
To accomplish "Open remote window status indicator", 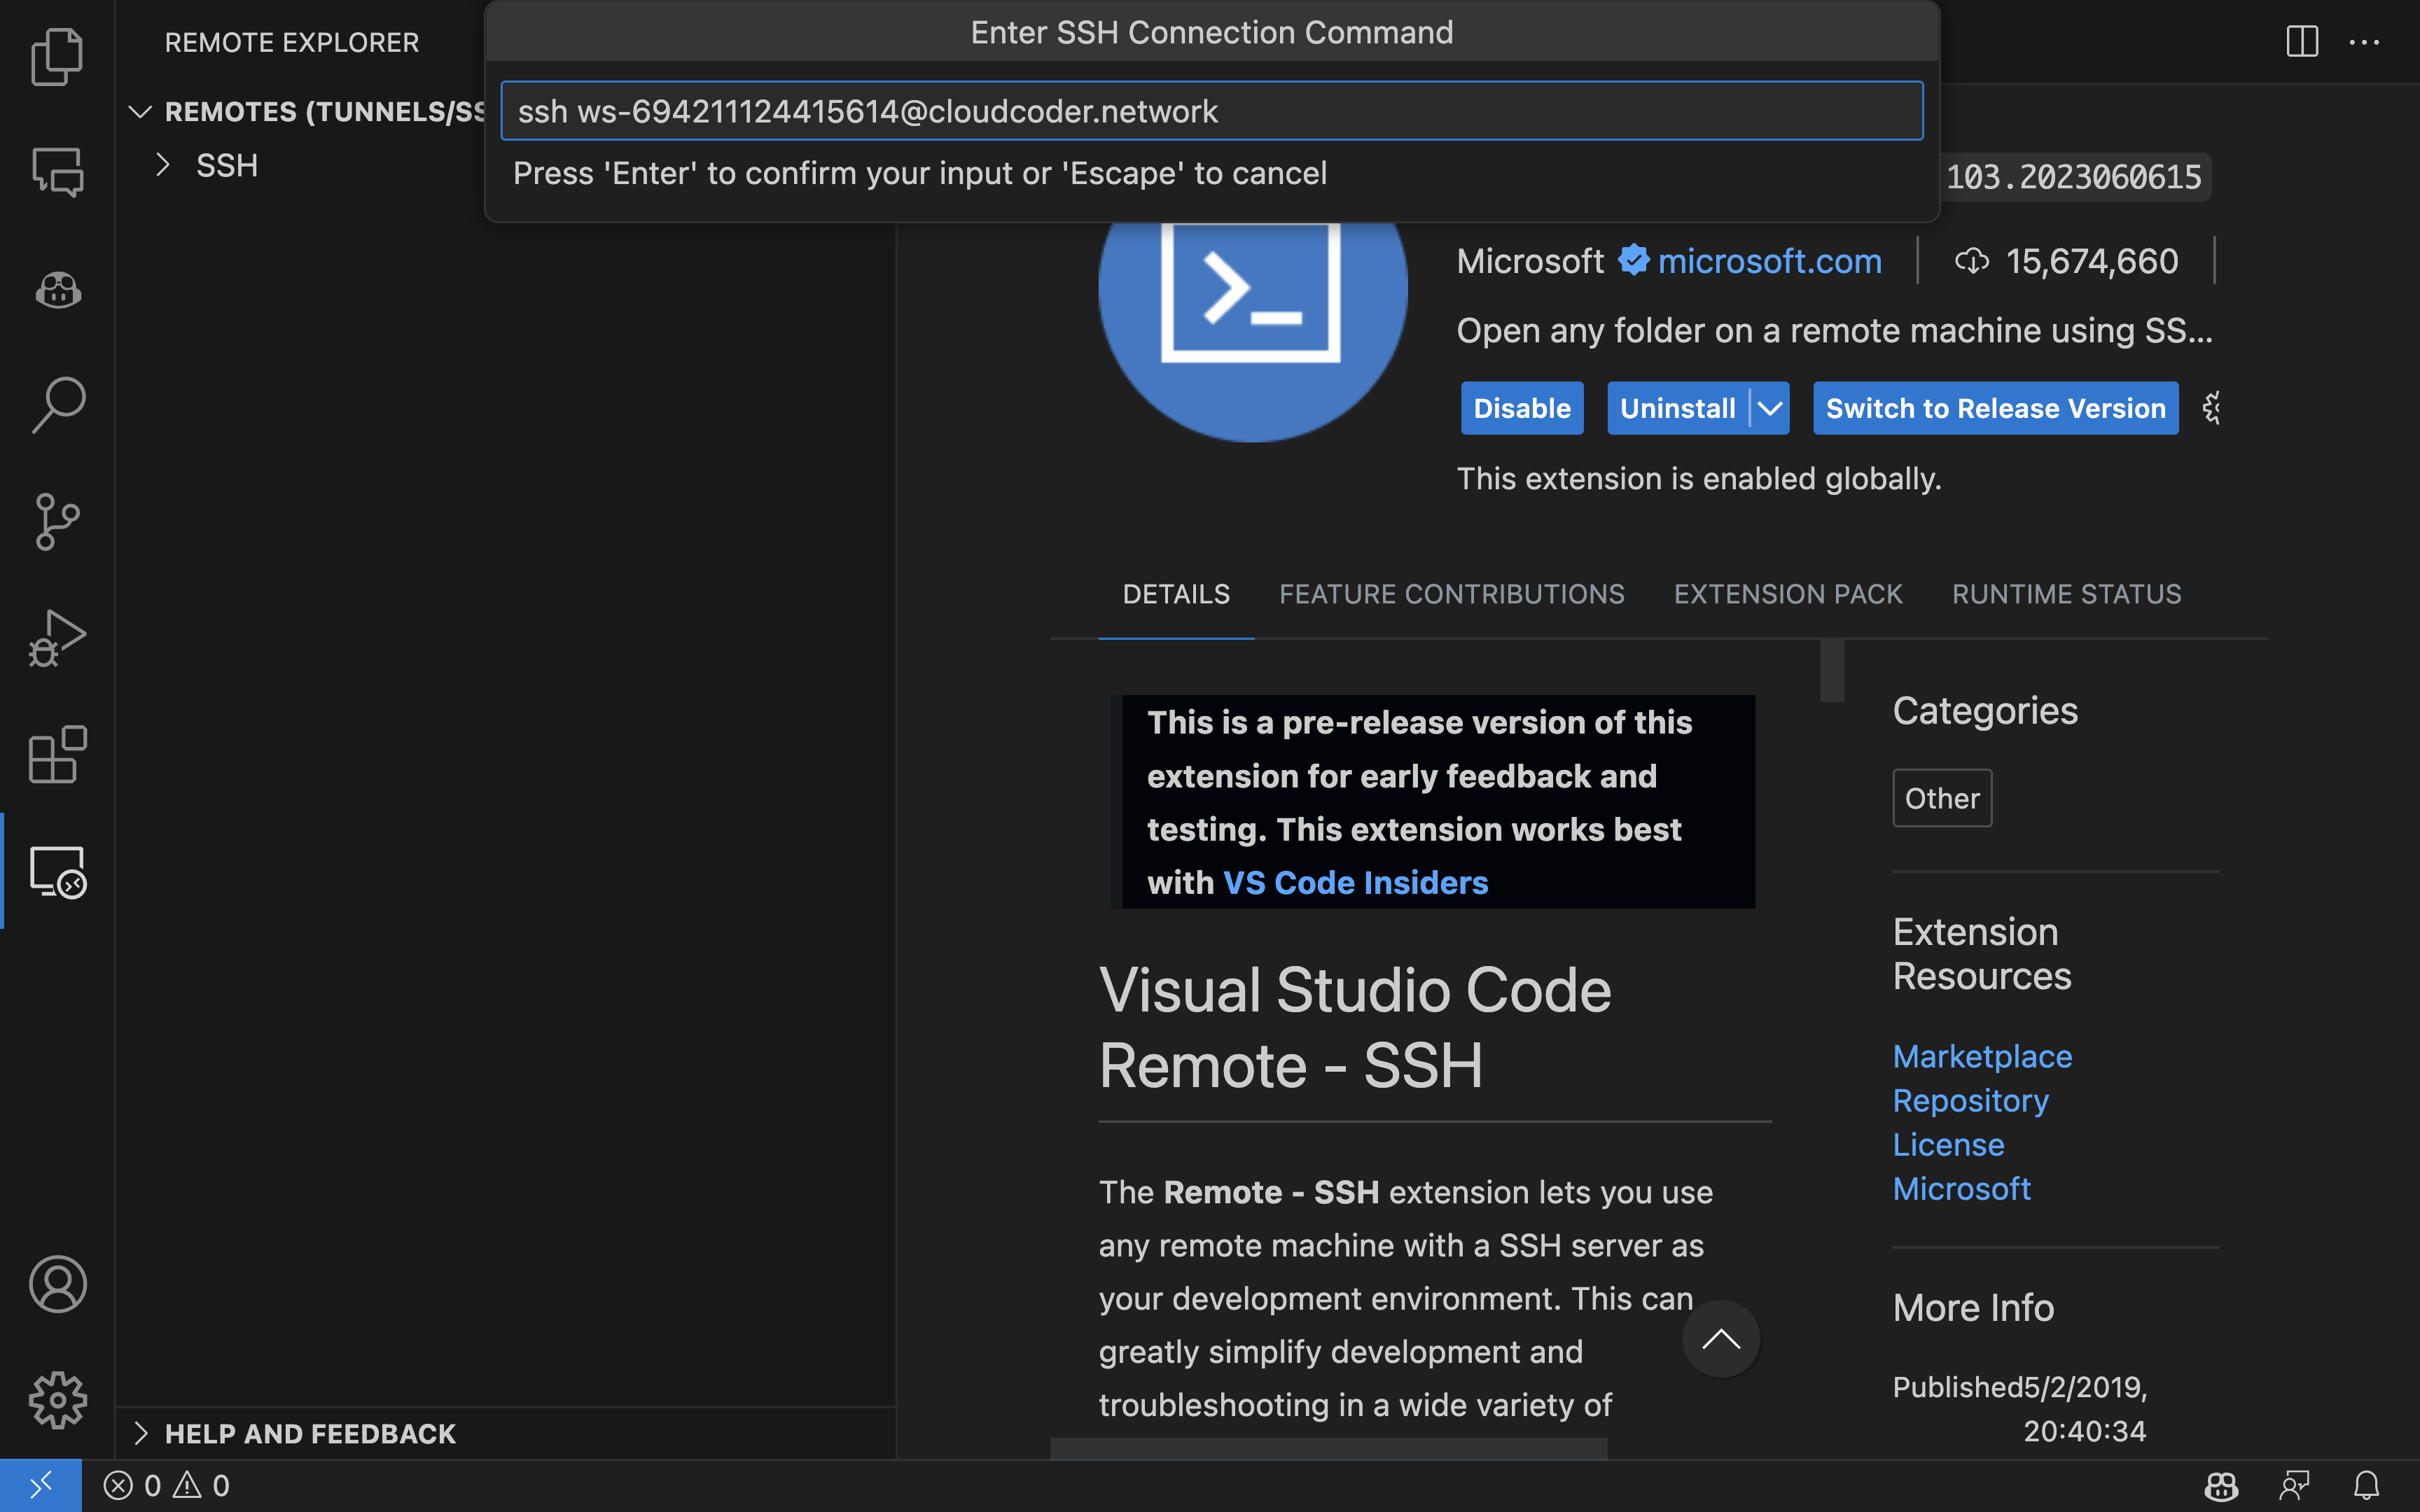I will [40, 1485].
